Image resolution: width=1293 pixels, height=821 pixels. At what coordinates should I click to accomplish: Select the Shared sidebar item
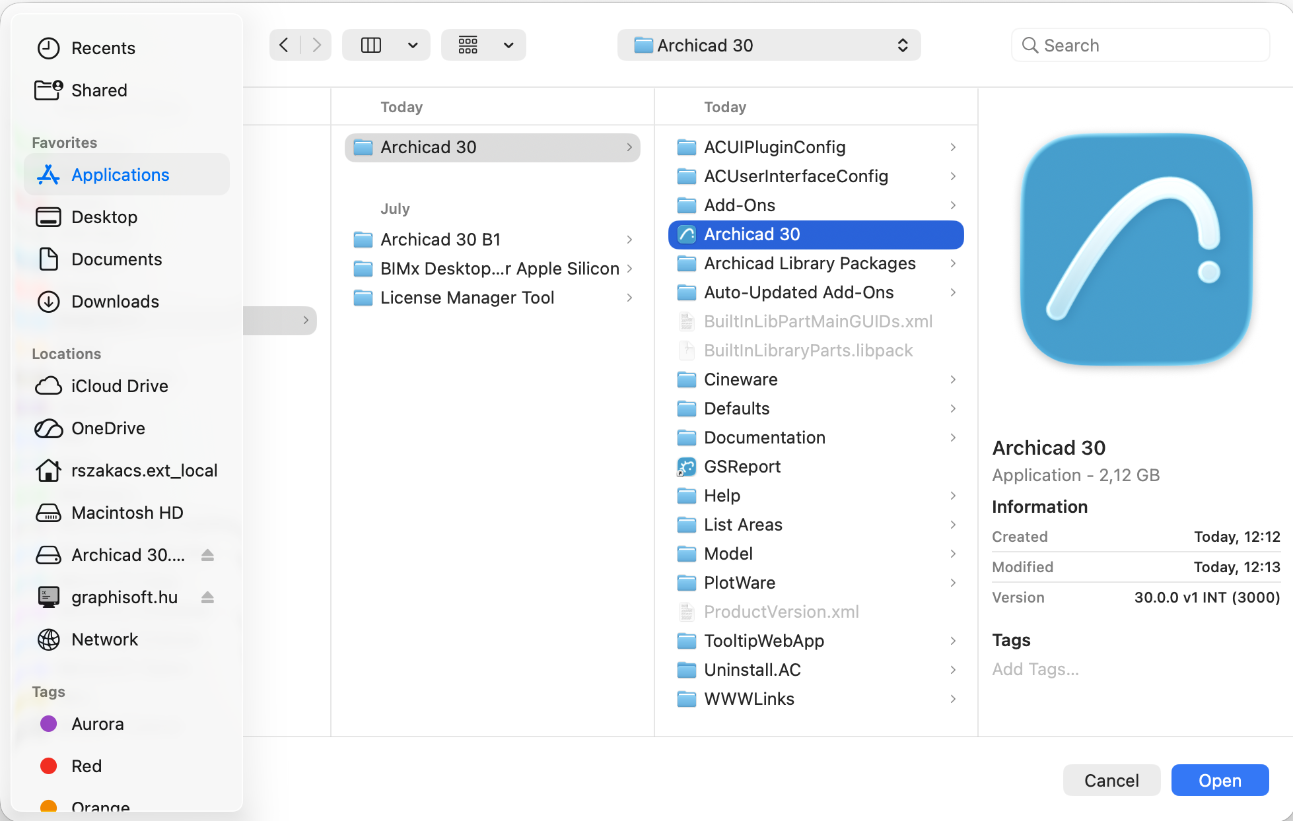(126, 90)
